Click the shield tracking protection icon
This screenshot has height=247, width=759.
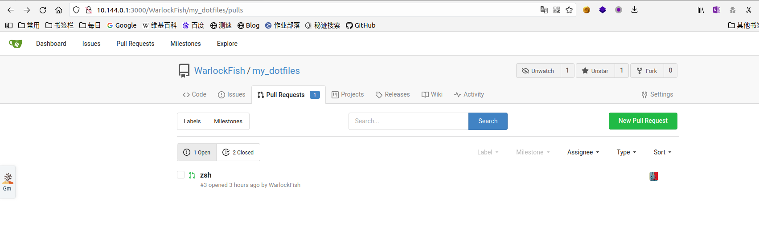(x=76, y=10)
